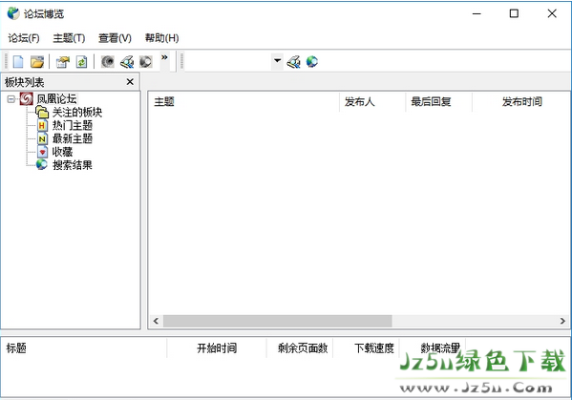Image resolution: width=572 pixels, height=400 pixels.
Task: Open the 主题(T) menu
Action: (x=69, y=38)
